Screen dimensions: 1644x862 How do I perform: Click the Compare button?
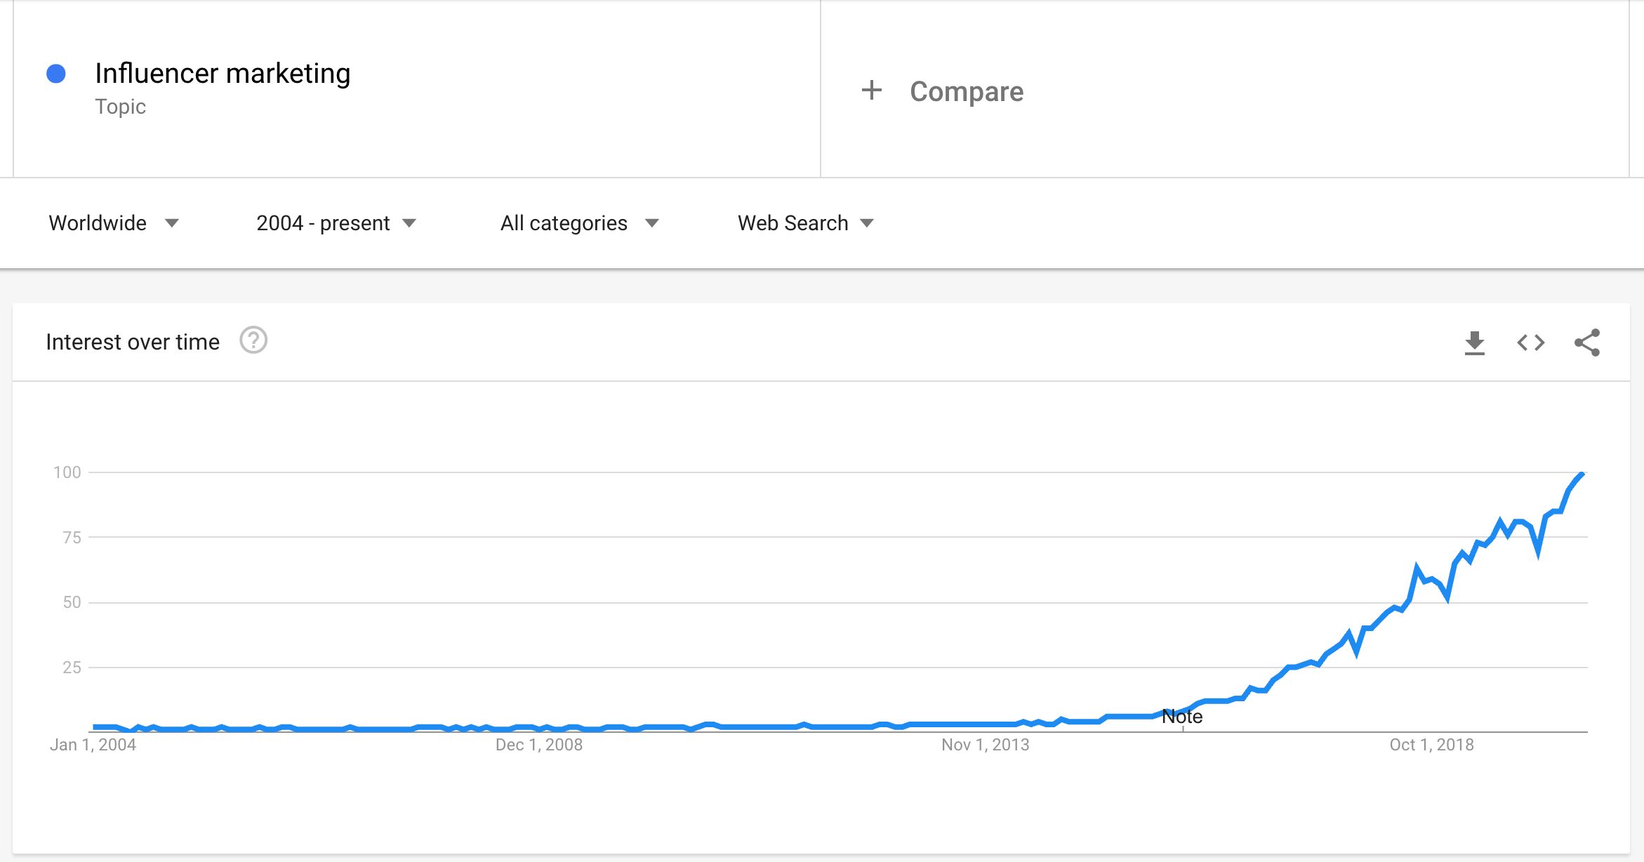965,91
